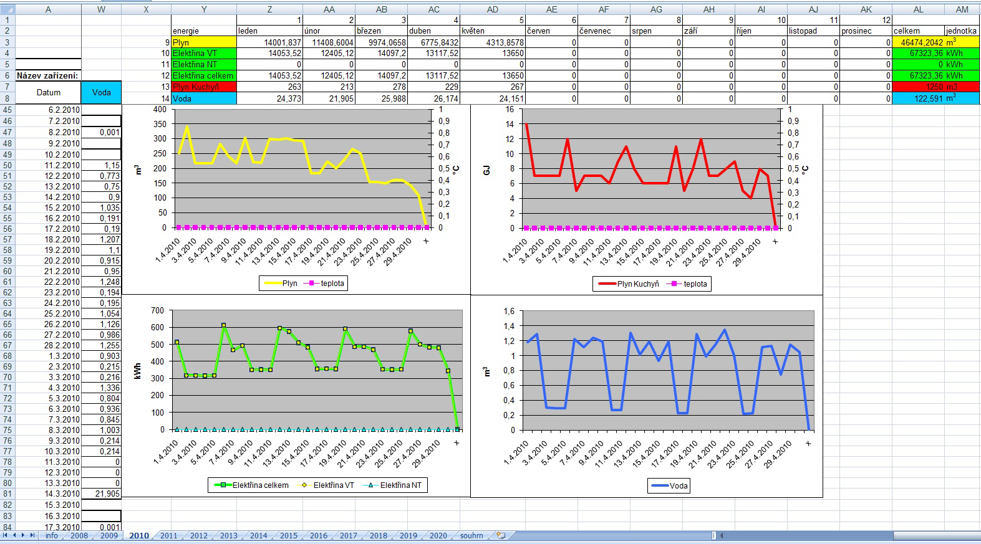
Task: Open the 2017 sheet tab
Action: click(349, 535)
